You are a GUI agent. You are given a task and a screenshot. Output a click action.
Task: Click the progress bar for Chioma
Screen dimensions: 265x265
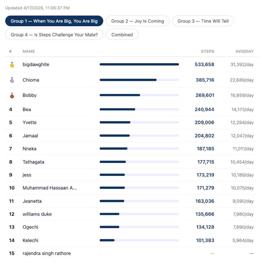click(139, 80)
